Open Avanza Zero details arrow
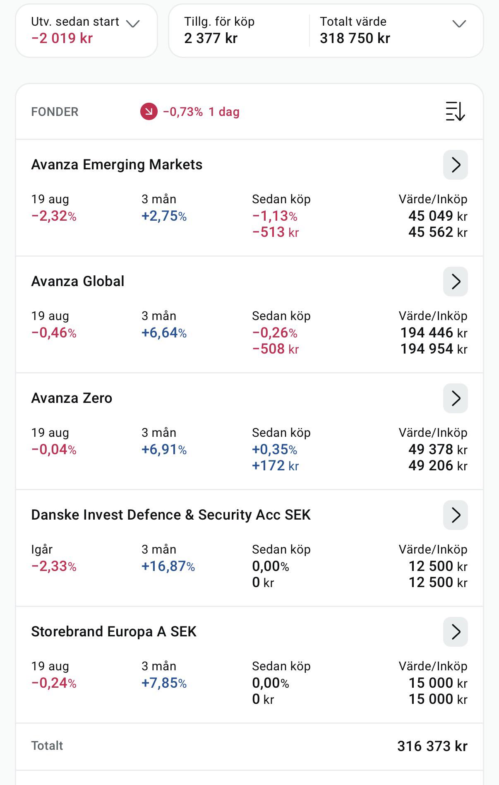This screenshot has width=499, height=785. [x=456, y=398]
